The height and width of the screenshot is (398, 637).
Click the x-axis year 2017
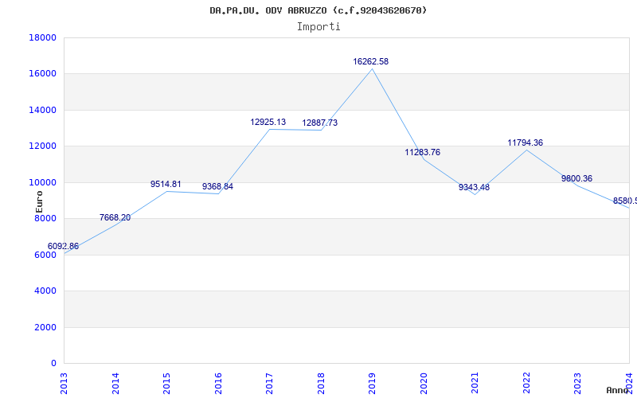coord(269,384)
